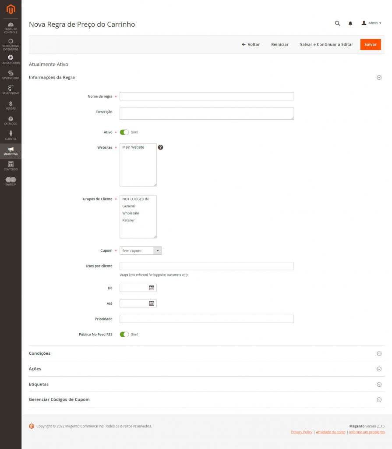Open the Conteúdo sidebar menu
Viewport: 392px width, 449px height.
pos(11,166)
